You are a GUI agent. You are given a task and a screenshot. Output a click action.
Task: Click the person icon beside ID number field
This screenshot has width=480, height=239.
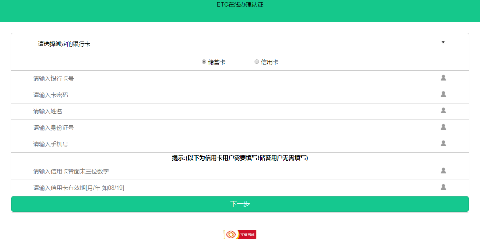coord(443,127)
